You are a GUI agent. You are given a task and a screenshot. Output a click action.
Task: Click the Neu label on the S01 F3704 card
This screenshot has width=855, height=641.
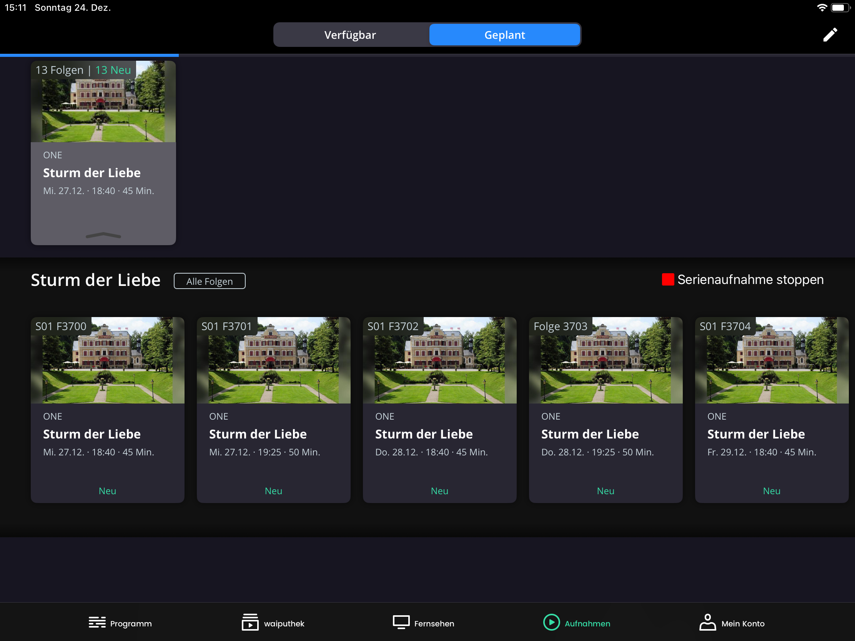pyautogui.click(x=772, y=491)
